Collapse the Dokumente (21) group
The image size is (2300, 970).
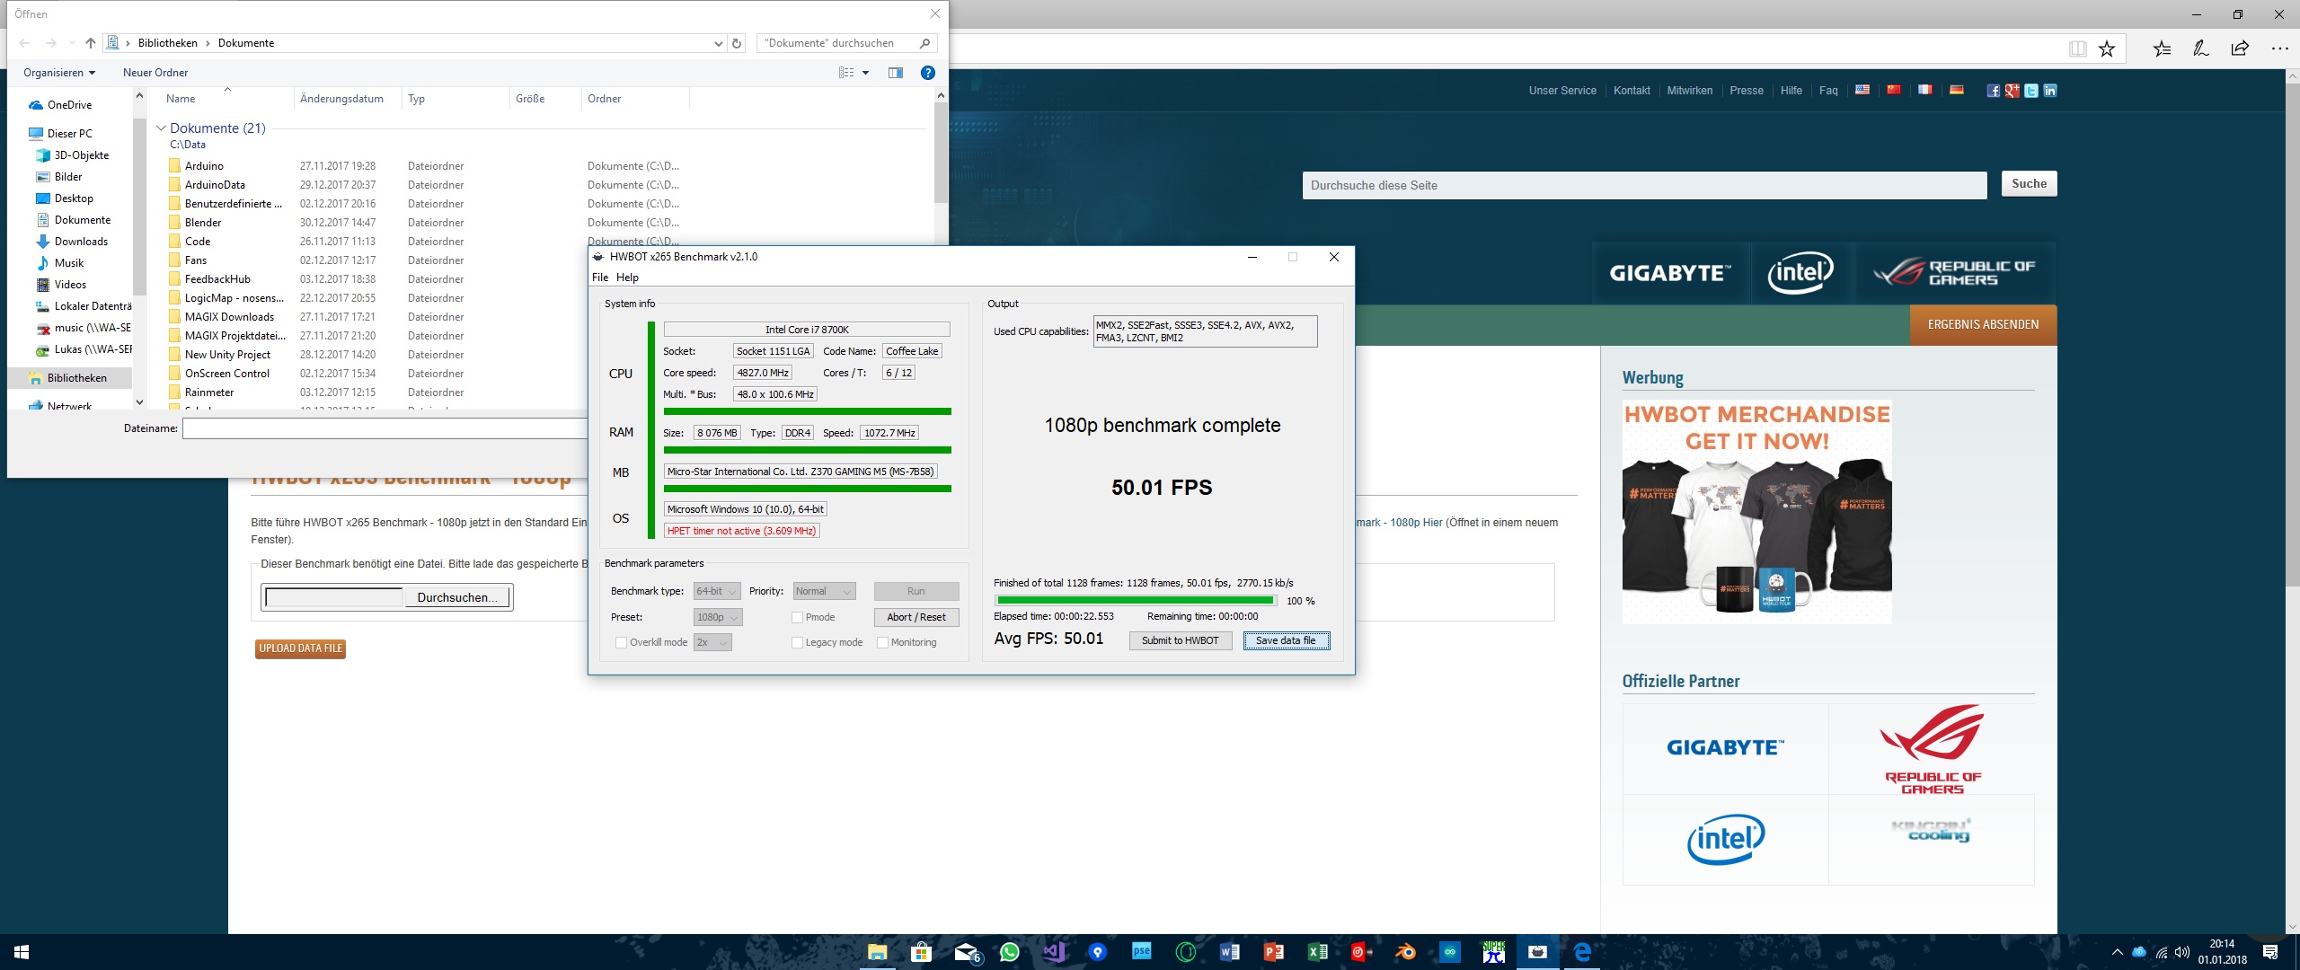(161, 128)
